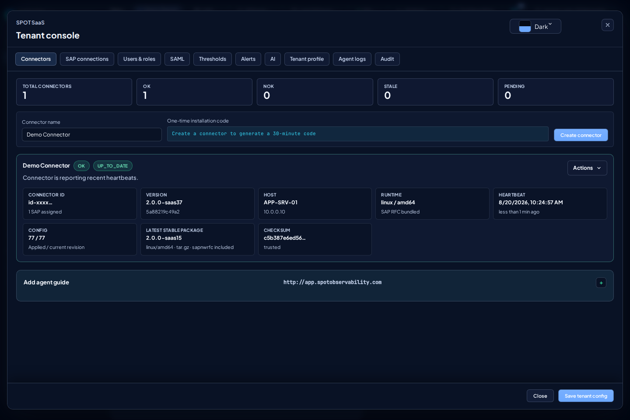630x420 pixels.
Task: Click the OK count stat card
Action: pos(194,92)
